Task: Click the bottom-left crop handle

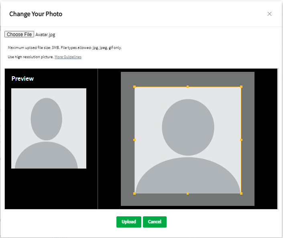Action: [x=134, y=193]
